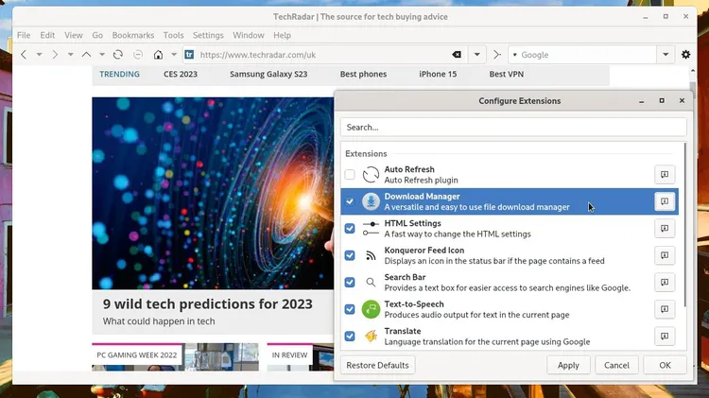
Task: Show About info for Translate
Action: pyautogui.click(x=665, y=336)
